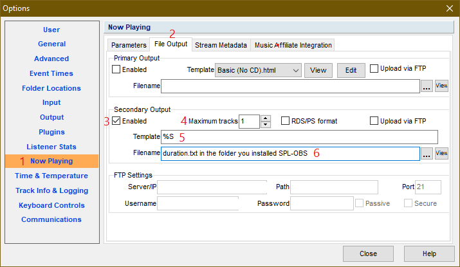
Task: Click browse (...) button for Secondary Output filename
Action: (427, 154)
